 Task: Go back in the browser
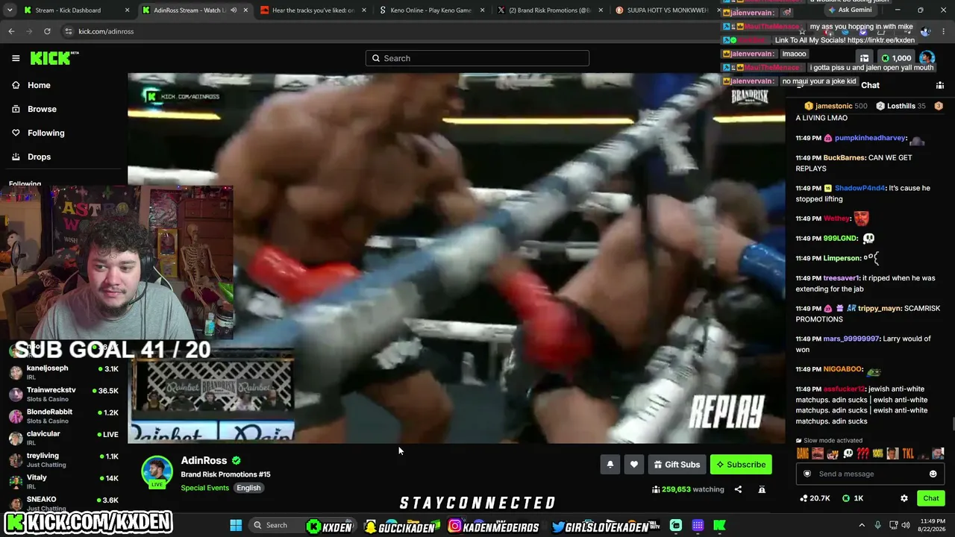[11, 31]
